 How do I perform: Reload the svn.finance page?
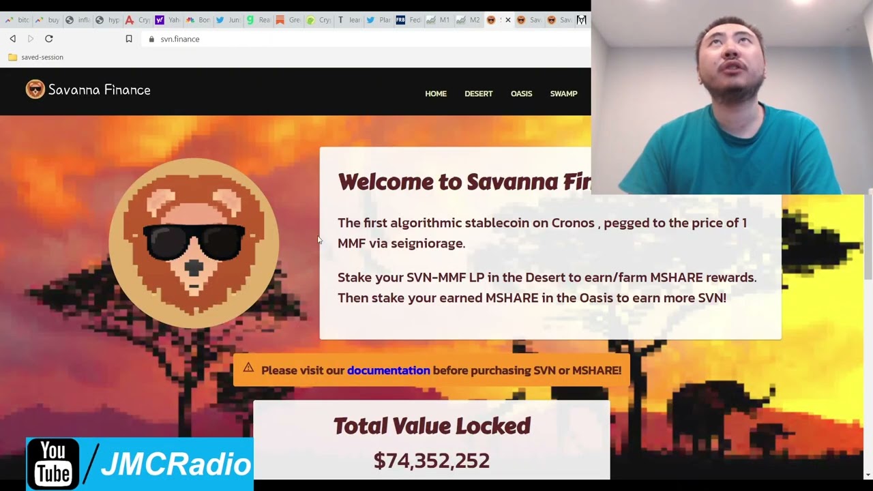(x=48, y=39)
